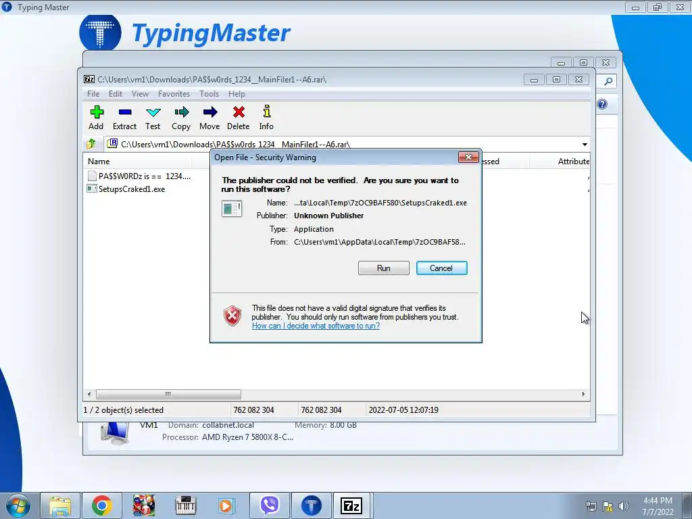The height and width of the screenshot is (519, 692).
Task: Click Run in the Security Warning dialog
Action: [384, 268]
